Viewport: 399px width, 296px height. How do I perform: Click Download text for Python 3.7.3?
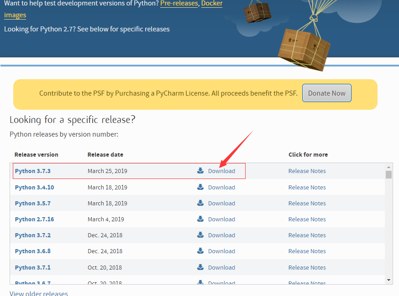click(221, 171)
